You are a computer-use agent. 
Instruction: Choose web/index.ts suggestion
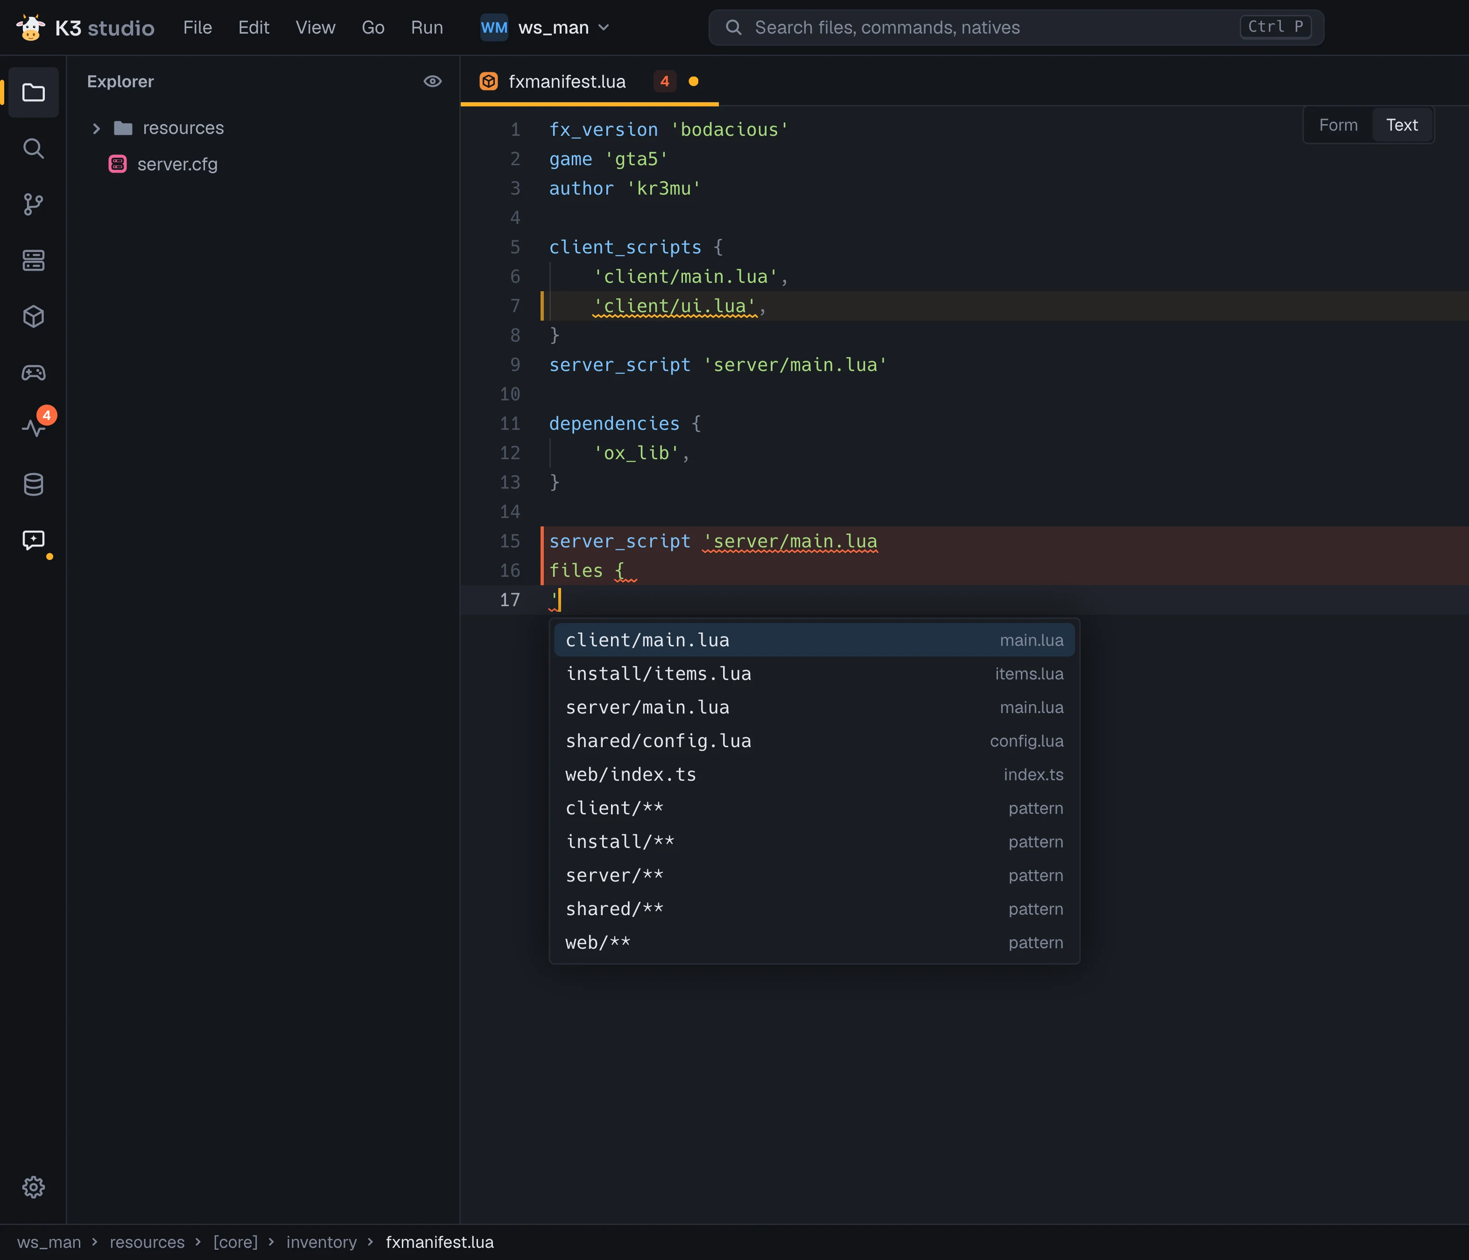coord(814,775)
